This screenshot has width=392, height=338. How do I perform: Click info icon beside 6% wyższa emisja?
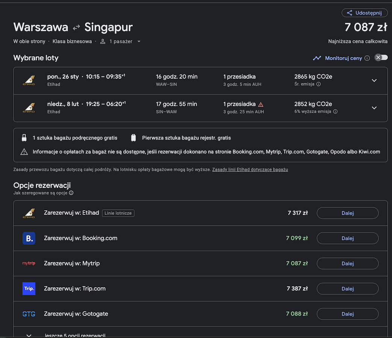point(335,112)
